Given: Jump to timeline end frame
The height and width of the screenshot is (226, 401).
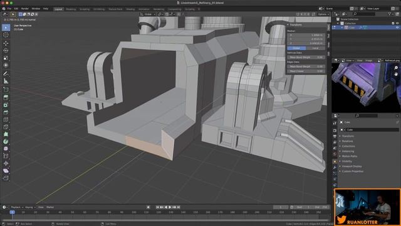Looking at the screenshot, I should (179, 207).
